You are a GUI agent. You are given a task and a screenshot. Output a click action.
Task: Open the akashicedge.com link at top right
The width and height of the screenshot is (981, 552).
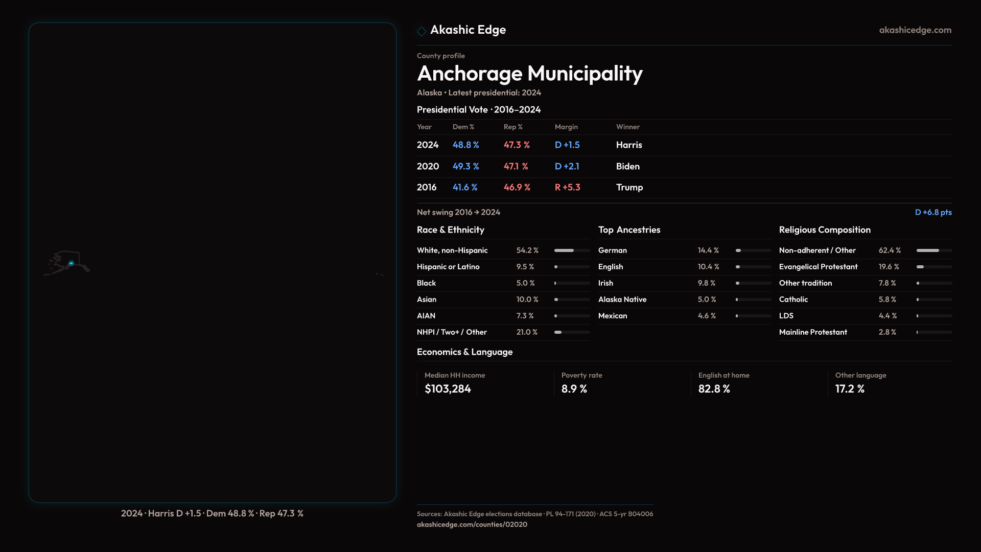click(x=915, y=30)
